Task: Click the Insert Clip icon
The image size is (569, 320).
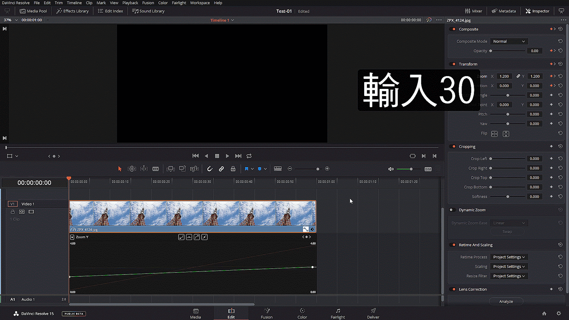Action: click(171, 169)
